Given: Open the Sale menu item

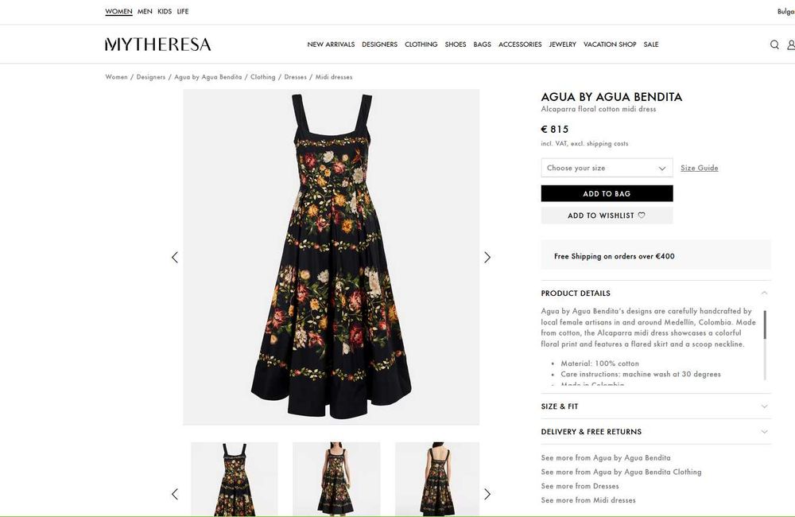Looking at the screenshot, I should pyautogui.click(x=651, y=45).
